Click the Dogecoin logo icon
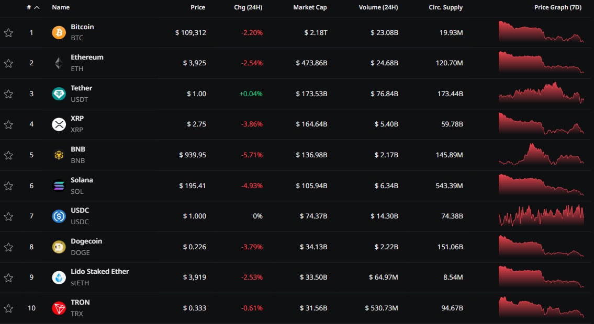 pyautogui.click(x=59, y=247)
